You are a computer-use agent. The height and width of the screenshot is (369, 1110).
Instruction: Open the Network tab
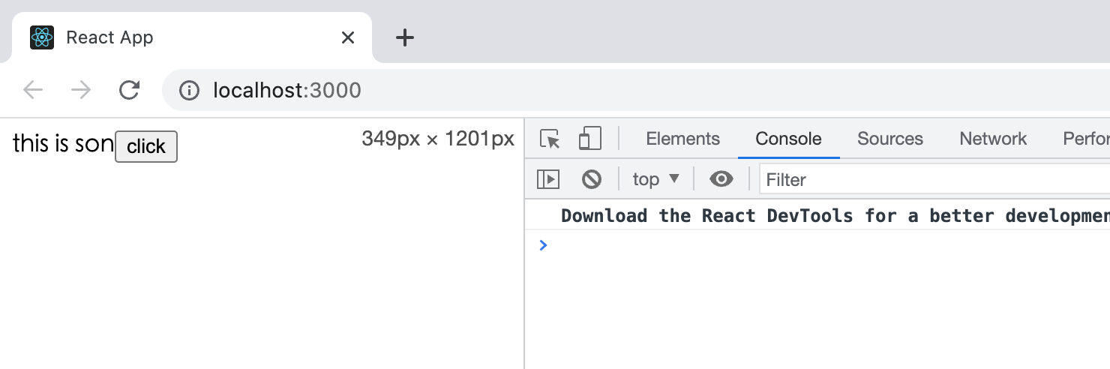click(993, 139)
